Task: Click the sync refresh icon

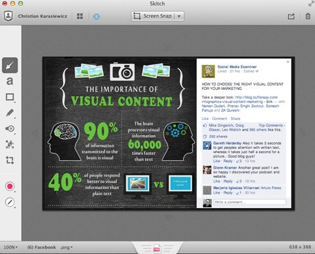Action: [96, 16]
